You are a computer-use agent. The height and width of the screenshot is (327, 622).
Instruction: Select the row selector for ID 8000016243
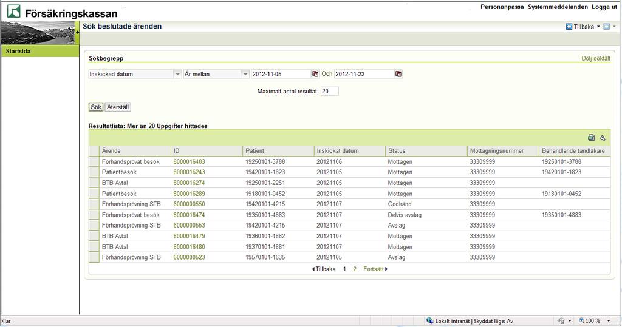coord(94,172)
